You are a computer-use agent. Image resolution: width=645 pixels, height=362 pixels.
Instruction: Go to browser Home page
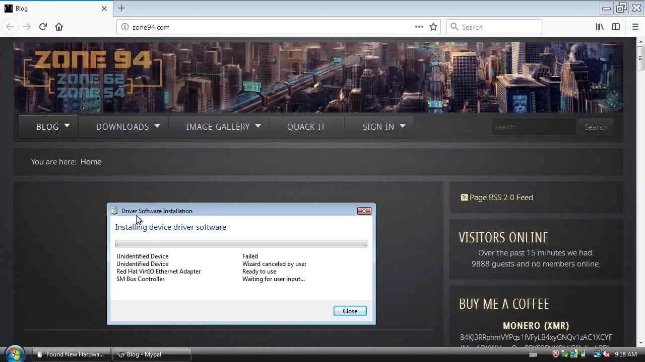click(x=59, y=27)
